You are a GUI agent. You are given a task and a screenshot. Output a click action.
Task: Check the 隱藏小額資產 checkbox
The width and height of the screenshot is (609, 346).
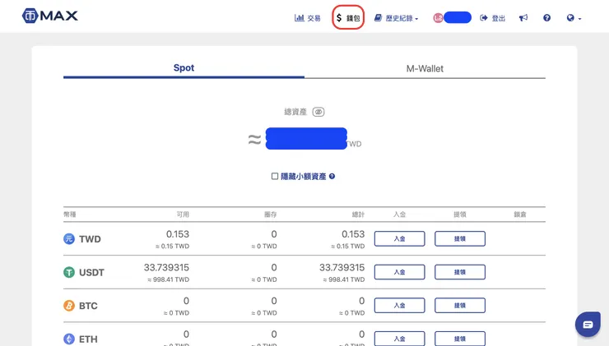pyautogui.click(x=275, y=177)
